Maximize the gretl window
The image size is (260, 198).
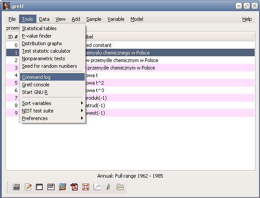pos(247,6)
